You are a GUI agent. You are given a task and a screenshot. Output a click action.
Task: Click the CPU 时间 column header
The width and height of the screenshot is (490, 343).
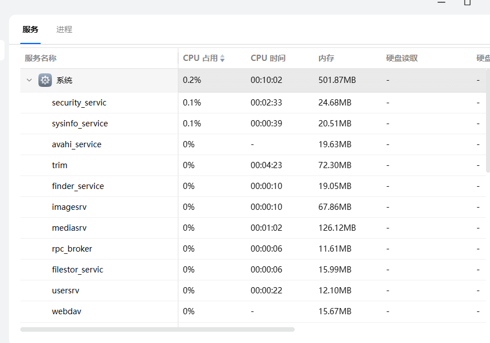pos(268,58)
